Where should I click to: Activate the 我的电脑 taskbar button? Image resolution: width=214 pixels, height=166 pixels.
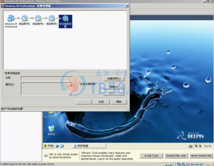(89, 146)
